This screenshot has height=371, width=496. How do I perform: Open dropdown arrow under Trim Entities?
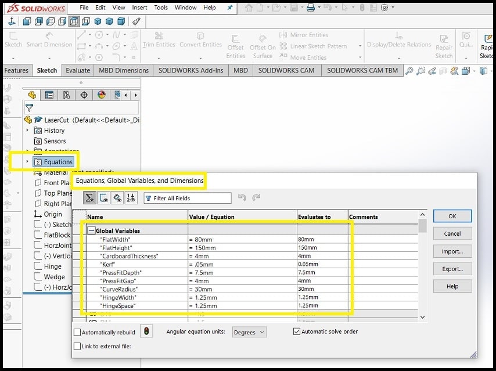159,58
